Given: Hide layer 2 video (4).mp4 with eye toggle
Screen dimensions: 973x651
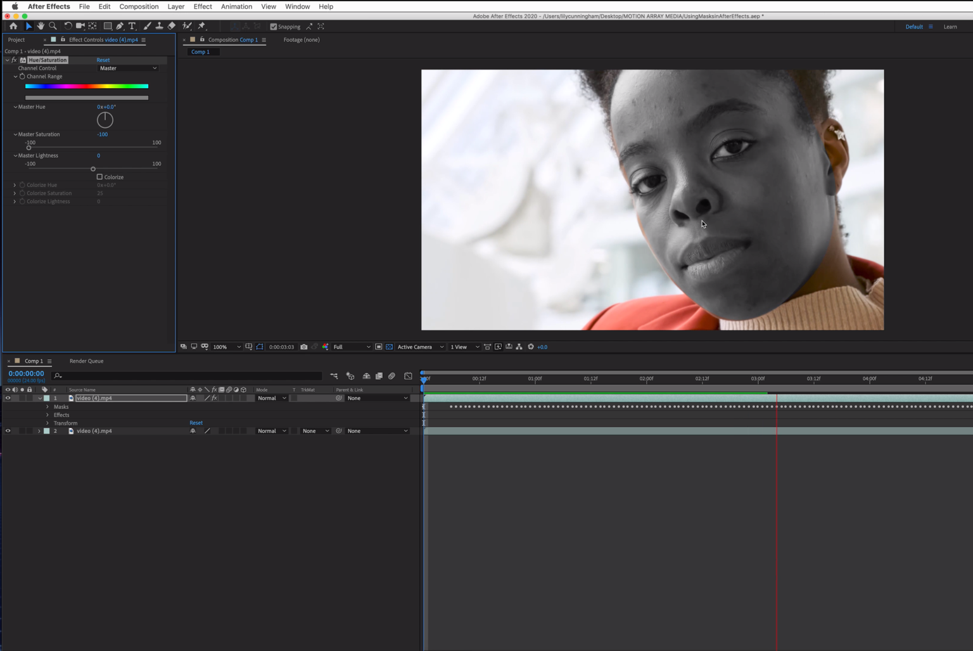Looking at the screenshot, I should click(x=8, y=430).
